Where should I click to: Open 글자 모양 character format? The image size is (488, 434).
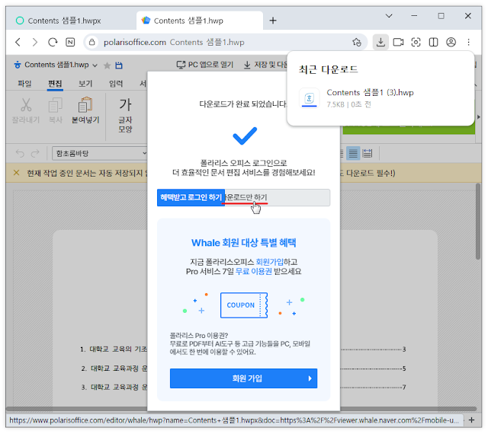click(x=125, y=115)
